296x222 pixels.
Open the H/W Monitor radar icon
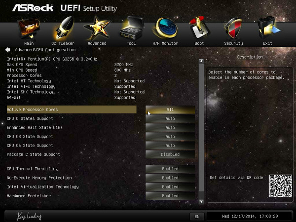pos(166,28)
